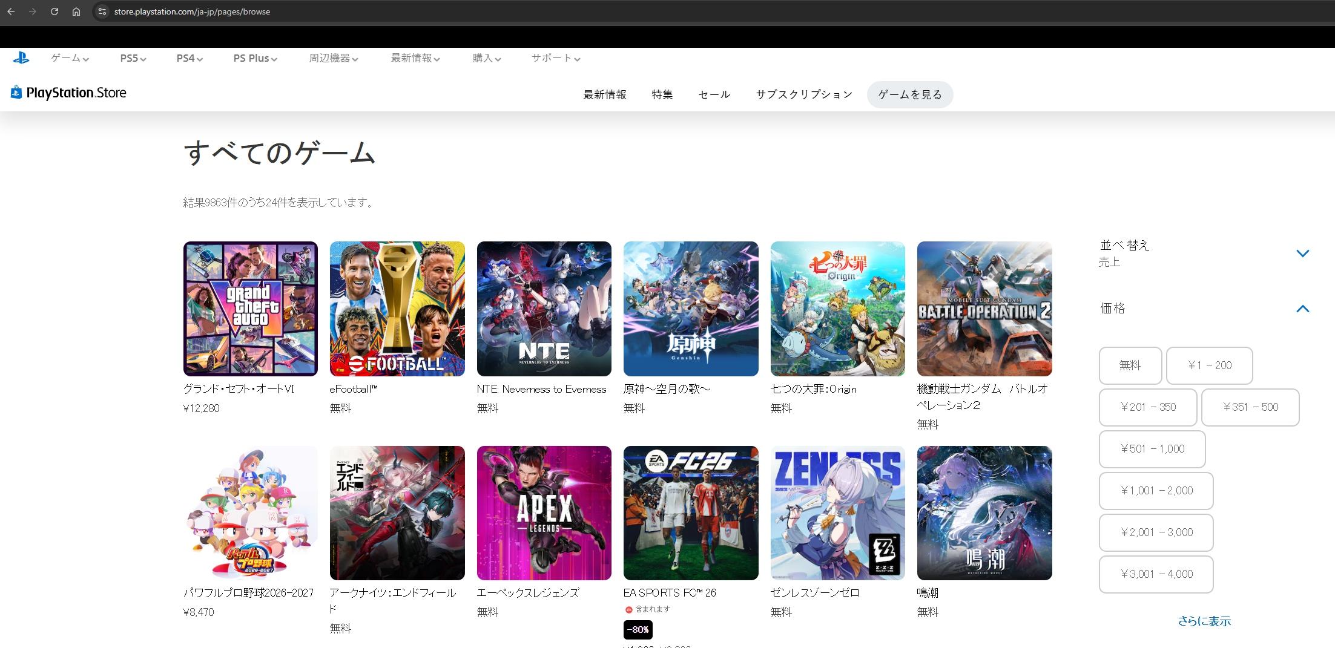
Task: Open the browser home icon
Action: (x=76, y=11)
